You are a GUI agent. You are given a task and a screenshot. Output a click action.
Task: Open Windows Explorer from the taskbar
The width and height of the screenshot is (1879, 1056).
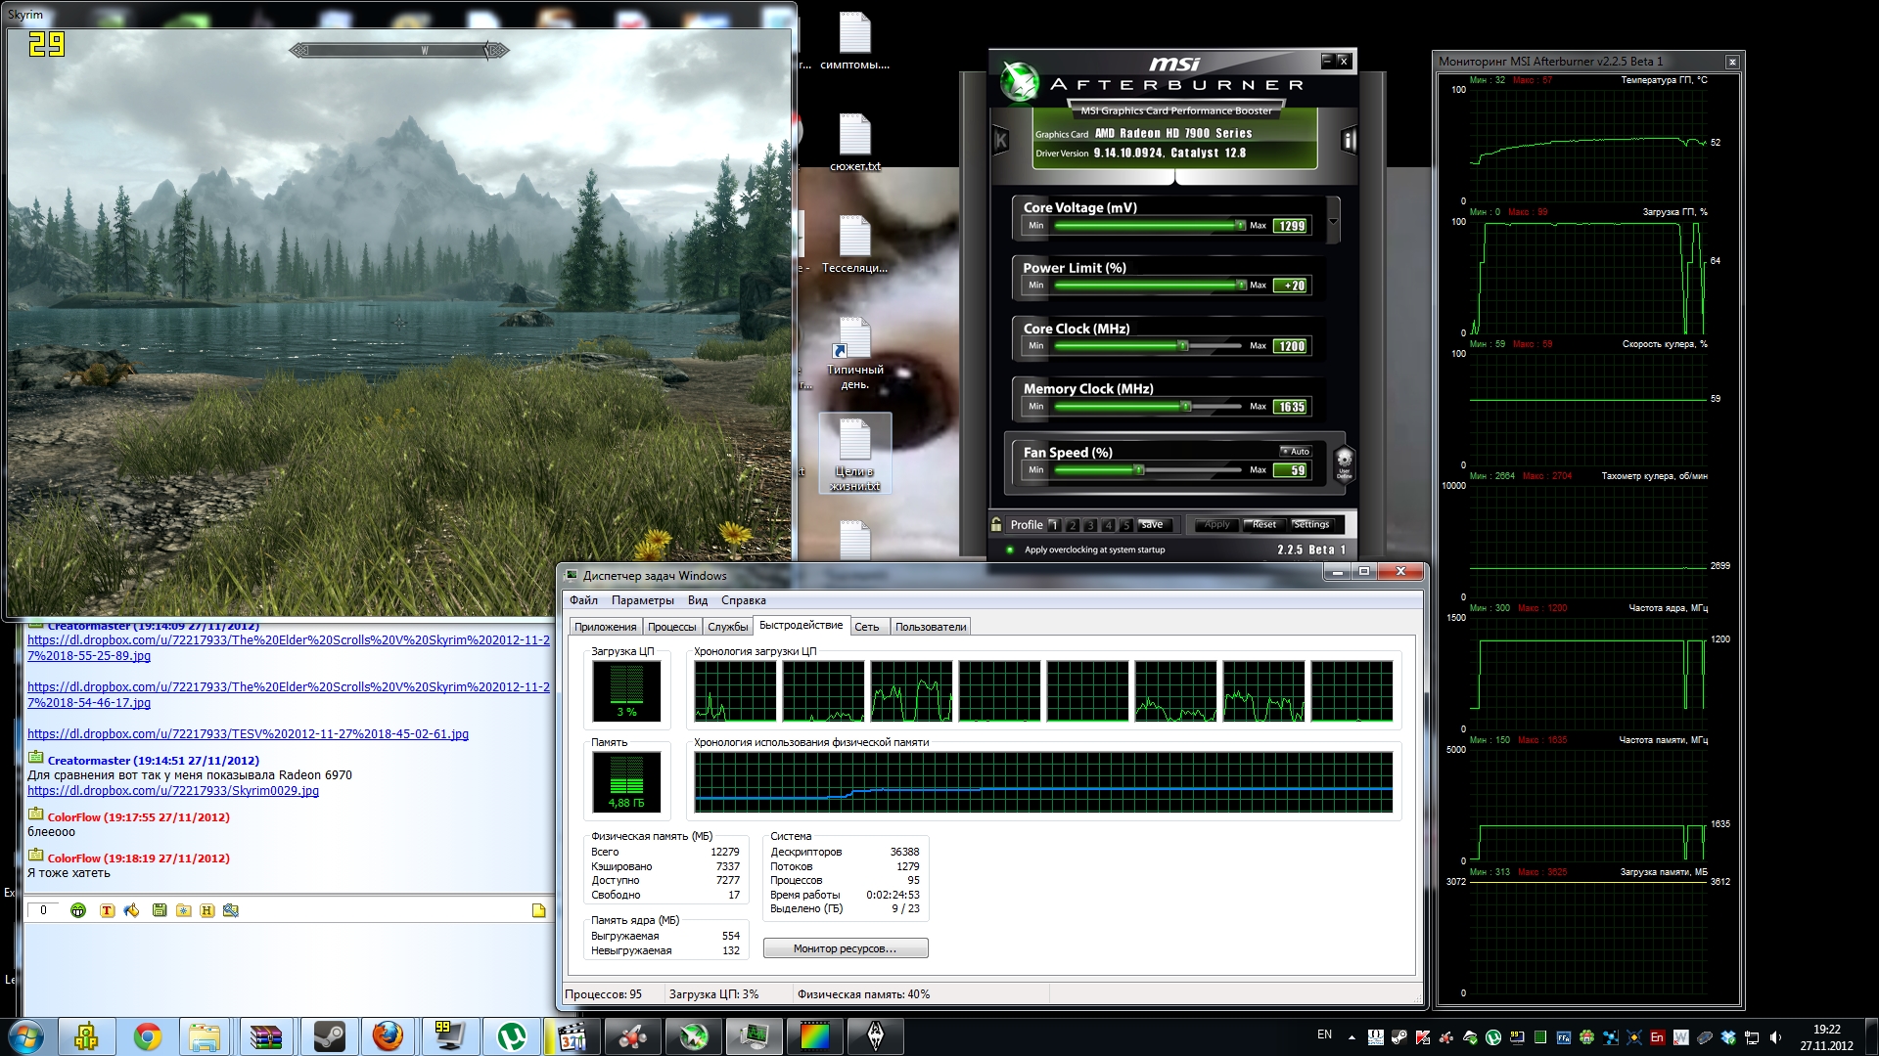[x=206, y=1036]
